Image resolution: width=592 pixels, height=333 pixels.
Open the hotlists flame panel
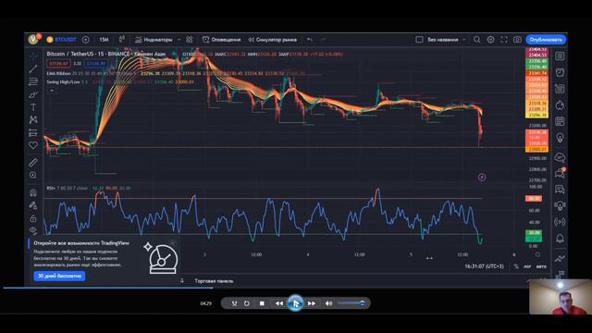tap(560, 105)
